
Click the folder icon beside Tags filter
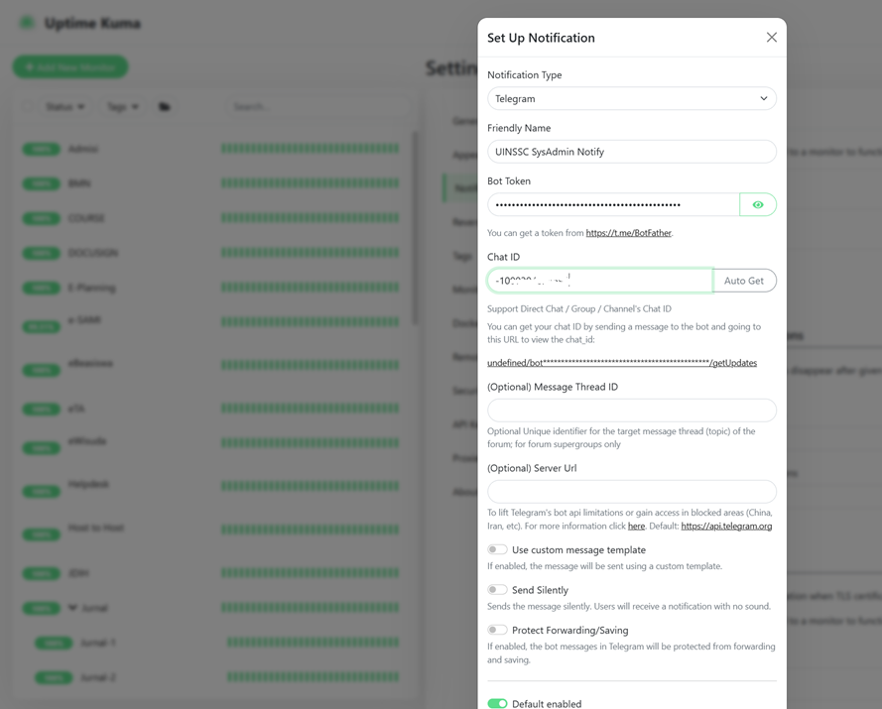click(x=165, y=107)
